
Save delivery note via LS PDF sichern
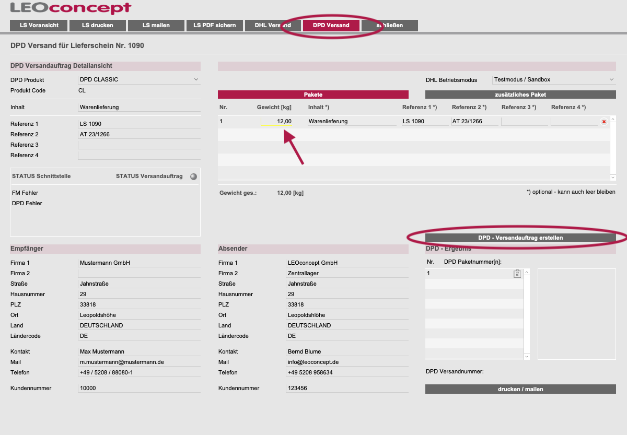click(x=214, y=25)
